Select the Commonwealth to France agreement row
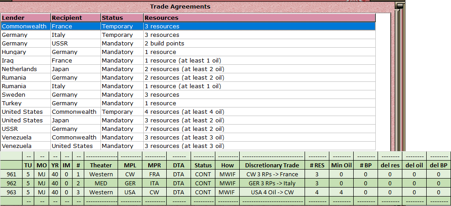The image size is (451, 206). click(x=188, y=27)
